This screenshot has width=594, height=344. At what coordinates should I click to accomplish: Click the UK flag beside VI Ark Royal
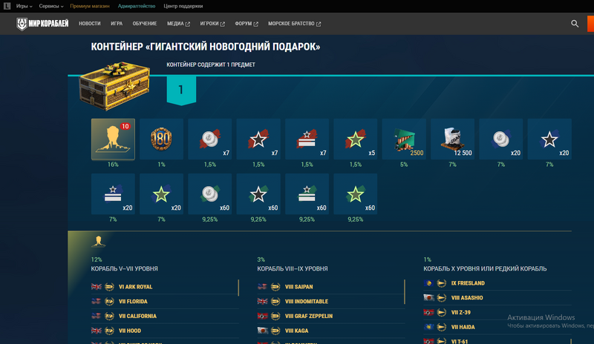pyautogui.click(x=97, y=287)
